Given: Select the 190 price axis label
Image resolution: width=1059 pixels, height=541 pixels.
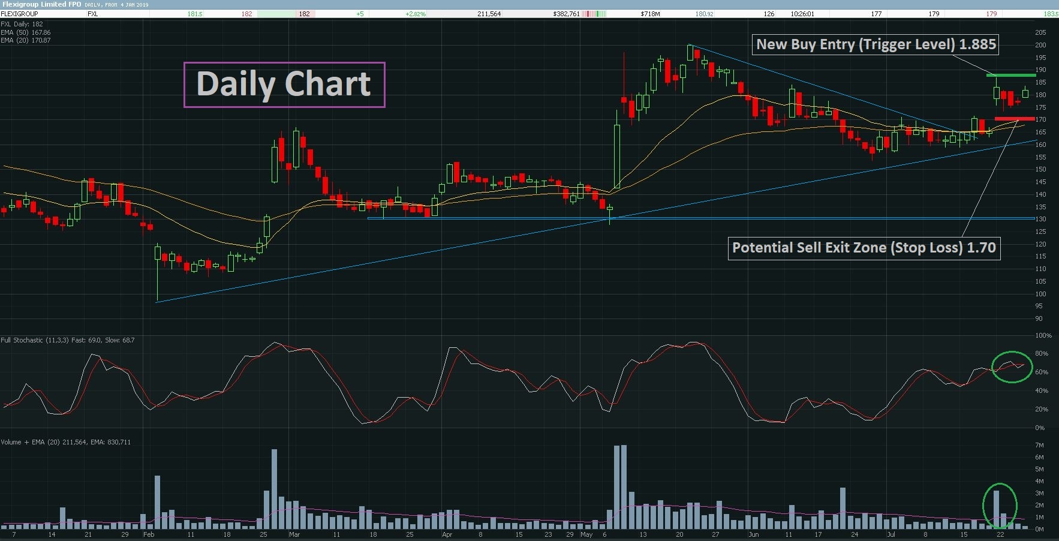Looking at the screenshot, I should [1040, 70].
